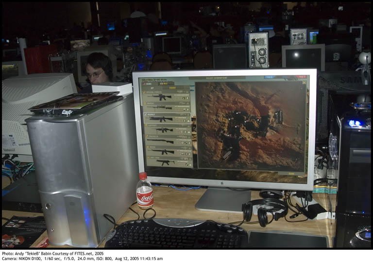Choose the Anti-Tank kit
This screenshot has height=262, width=373.
point(169,161)
